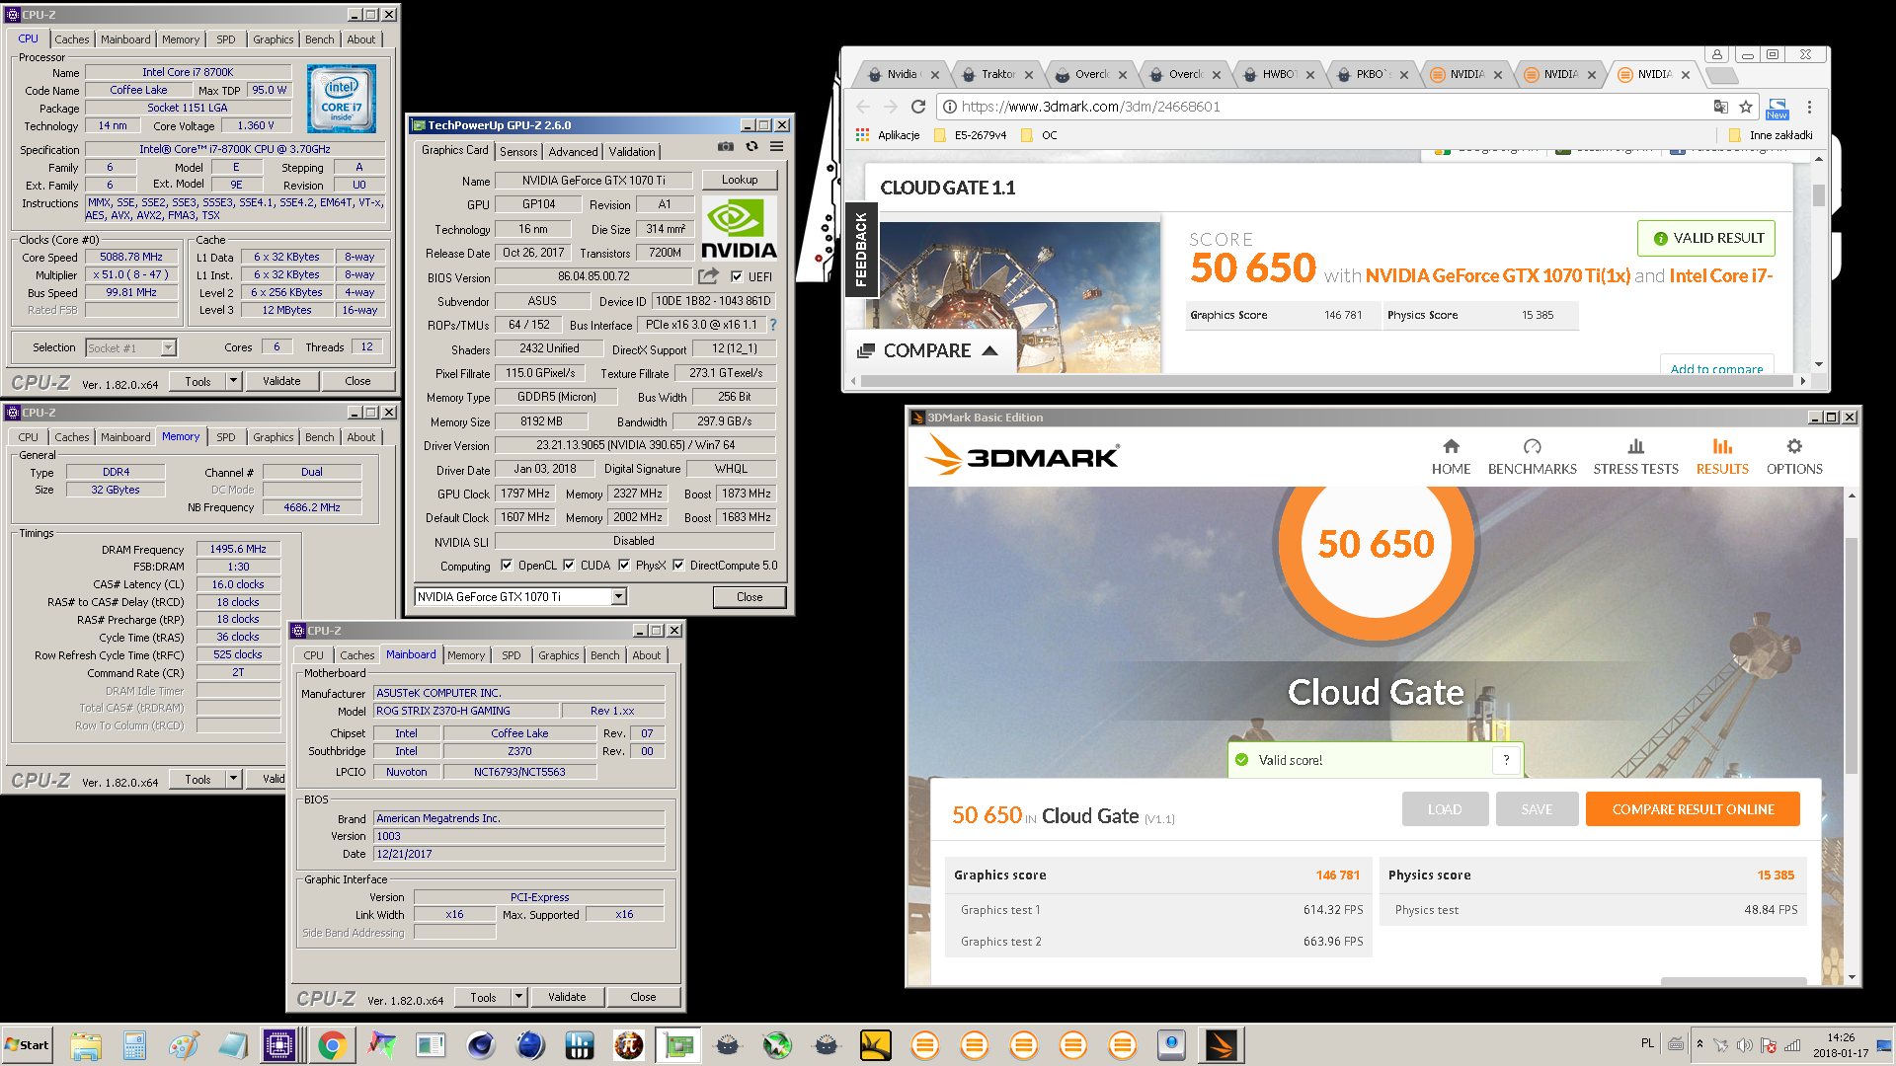Click the Bus Interface question mark icon
The width and height of the screenshot is (1896, 1066).
coord(773,325)
